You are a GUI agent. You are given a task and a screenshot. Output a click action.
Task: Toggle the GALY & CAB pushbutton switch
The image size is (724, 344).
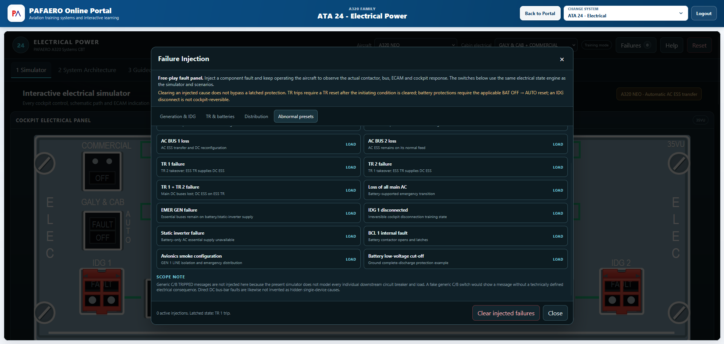point(103,230)
